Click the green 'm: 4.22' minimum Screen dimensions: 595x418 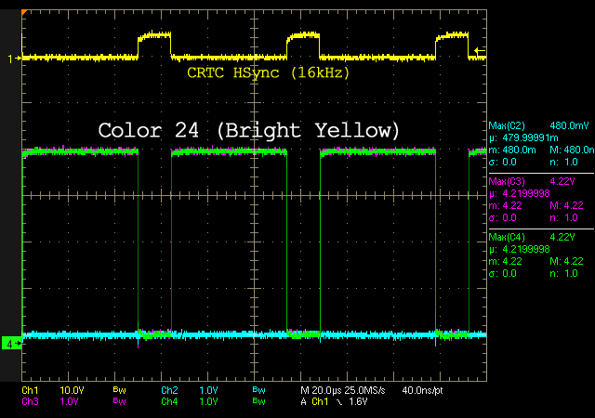click(x=506, y=261)
